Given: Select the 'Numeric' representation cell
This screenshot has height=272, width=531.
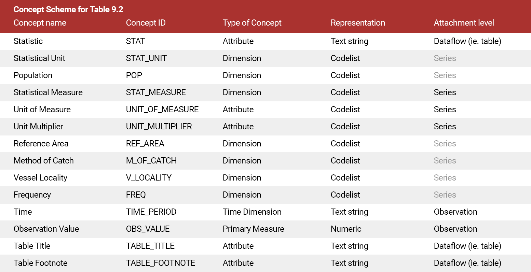Looking at the screenshot, I should point(346,229).
